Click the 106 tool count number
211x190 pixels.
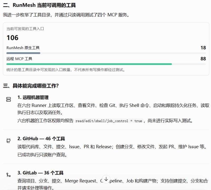tap(12, 38)
